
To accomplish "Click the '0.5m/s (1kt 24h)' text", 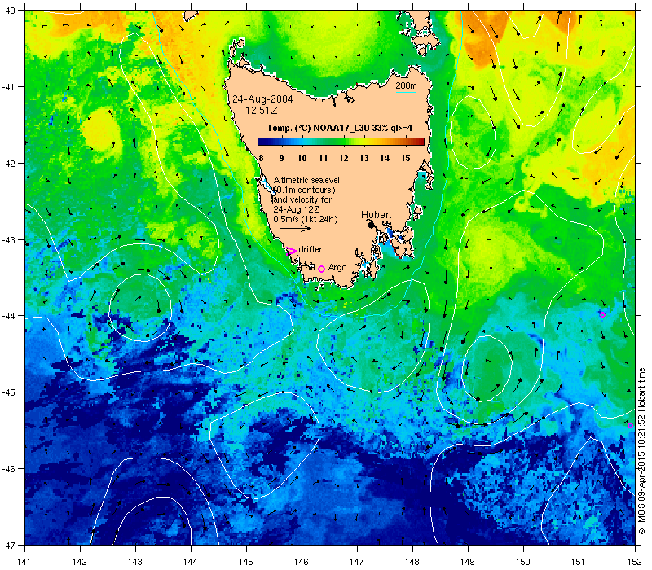I will [305, 219].
